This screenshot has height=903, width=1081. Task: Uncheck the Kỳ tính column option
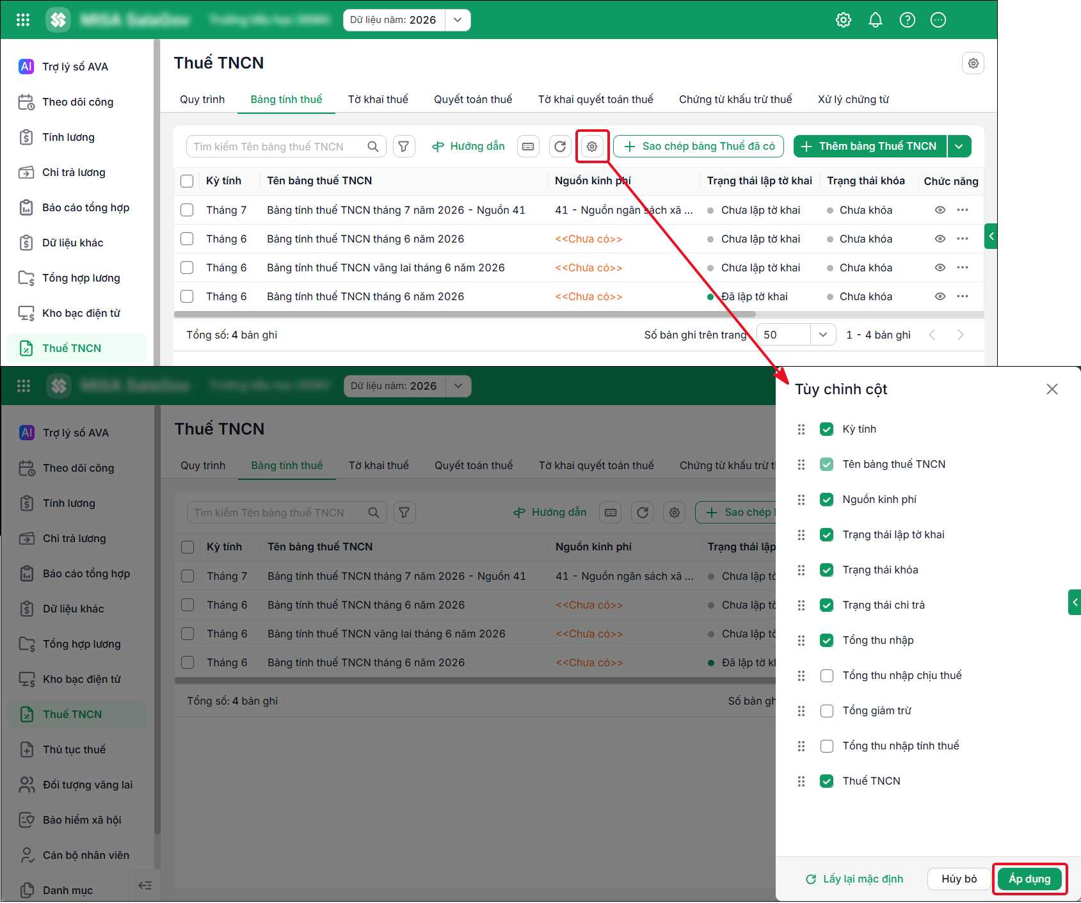pos(827,429)
